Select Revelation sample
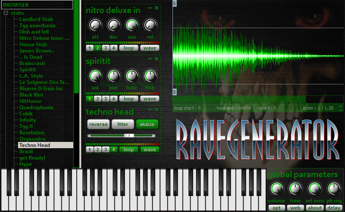The image size is (345, 212). click(x=32, y=133)
